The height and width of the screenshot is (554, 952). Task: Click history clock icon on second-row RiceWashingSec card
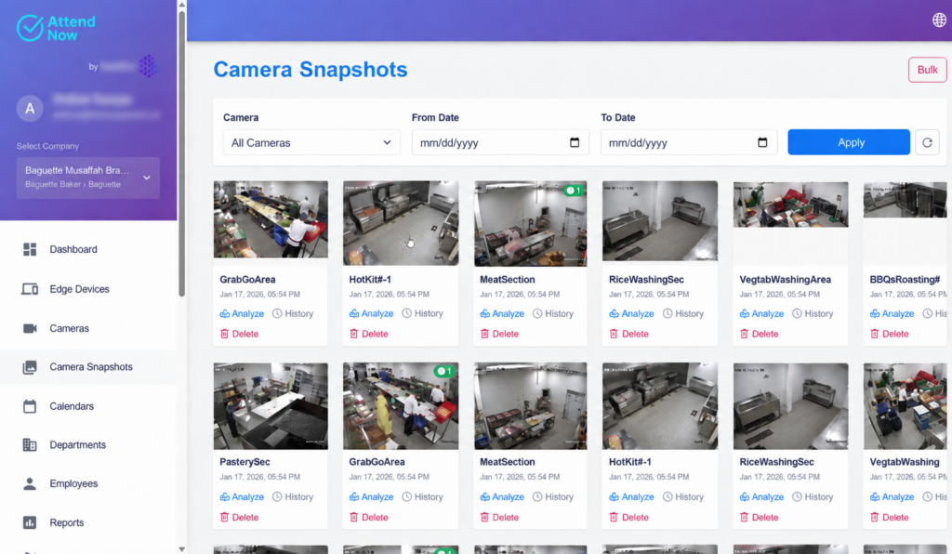click(797, 497)
